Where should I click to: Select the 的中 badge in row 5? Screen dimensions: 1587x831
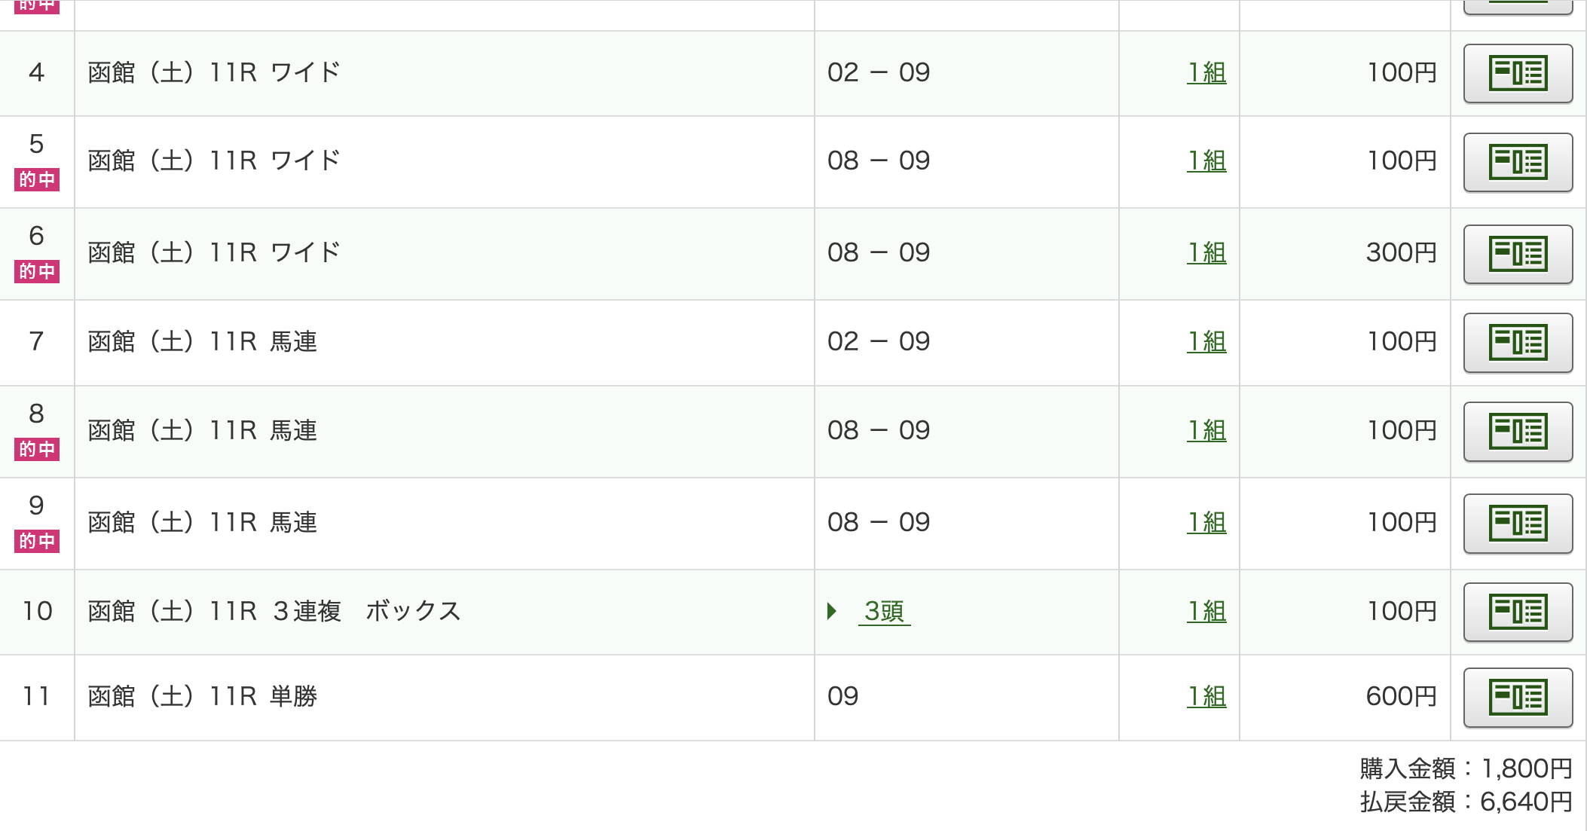coord(37,179)
